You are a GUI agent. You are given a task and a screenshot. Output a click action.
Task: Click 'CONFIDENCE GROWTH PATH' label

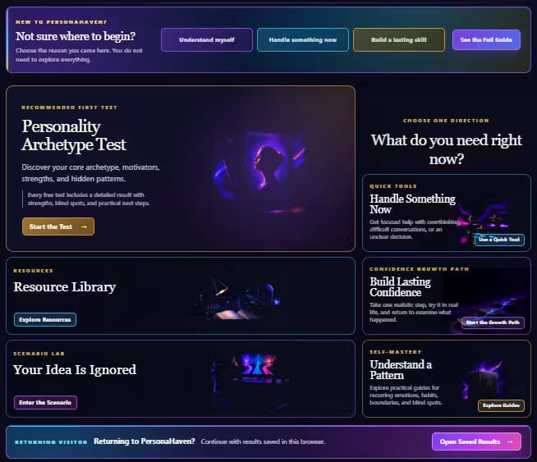coord(420,269)
